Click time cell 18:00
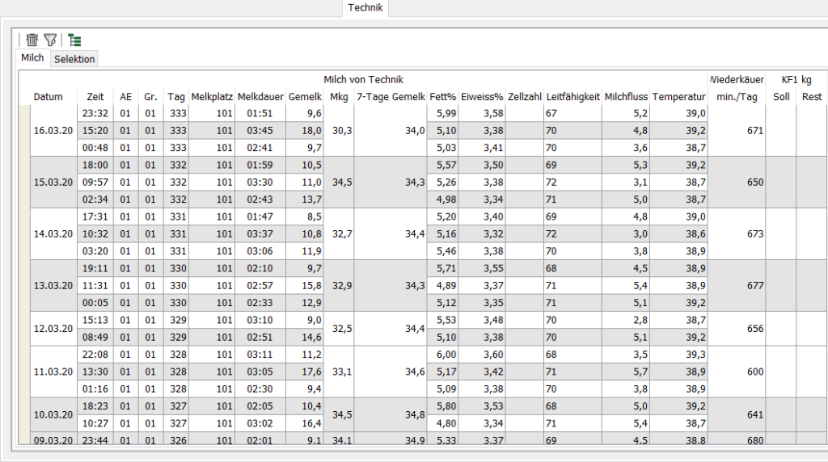This screenshot has height=462, width=828. pyautogui.click(x=95, y=165)
